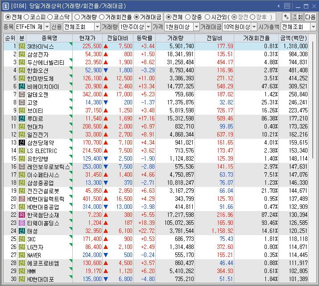Image resolution: width=319 pixels, height=286 pixels.
Task: Select the 시간외 radio button
Action: click(x=207, y=17)
